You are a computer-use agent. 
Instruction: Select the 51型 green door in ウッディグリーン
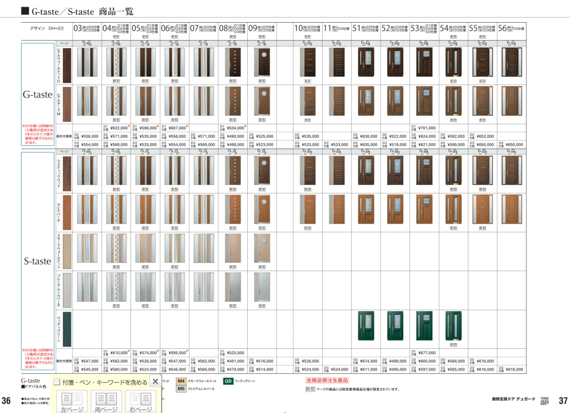click(366, 326)
